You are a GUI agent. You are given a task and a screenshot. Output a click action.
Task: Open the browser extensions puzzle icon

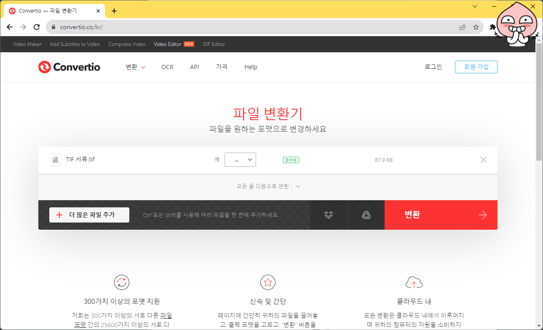point(492,27)
